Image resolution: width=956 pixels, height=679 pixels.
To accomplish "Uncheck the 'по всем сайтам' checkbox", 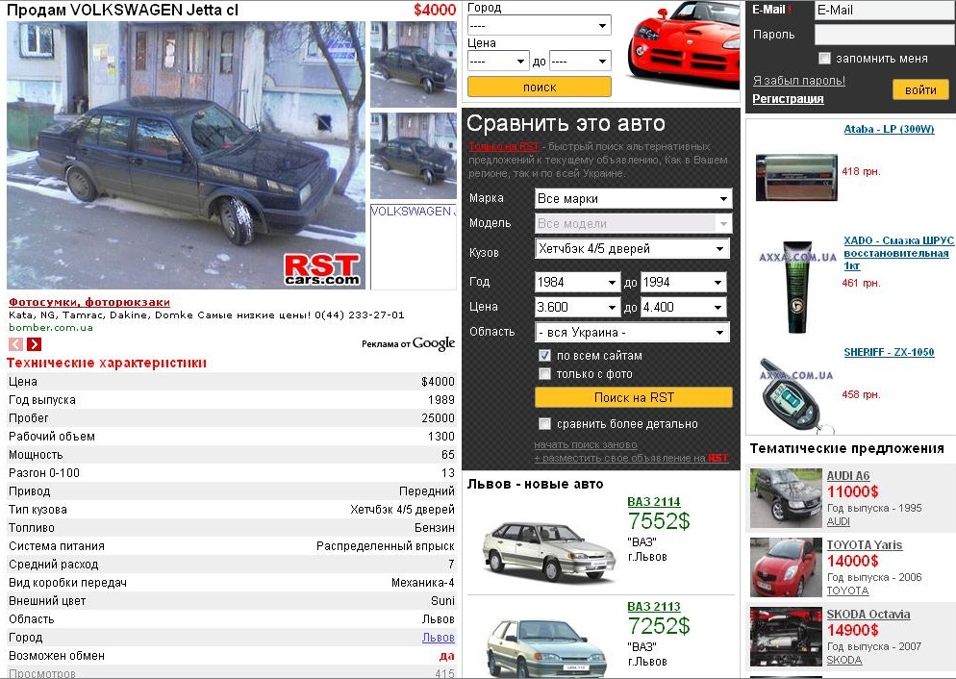I will click(544, 355).
